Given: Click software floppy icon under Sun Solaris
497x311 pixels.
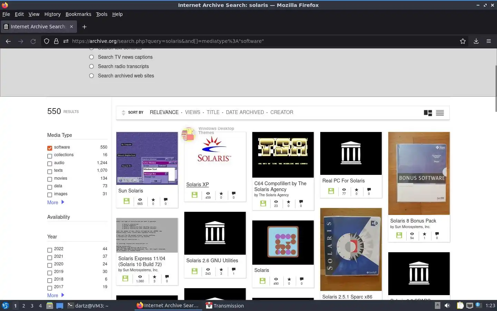Looking at the screenshot, I should point(127,201).
